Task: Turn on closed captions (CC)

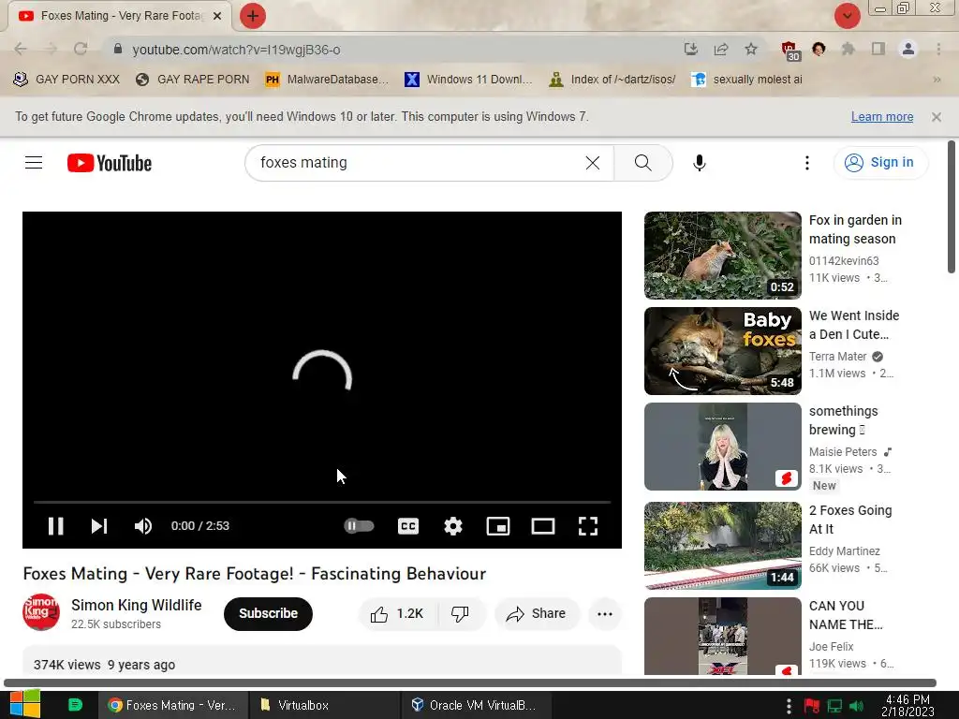Action: [x=408, y=526]
